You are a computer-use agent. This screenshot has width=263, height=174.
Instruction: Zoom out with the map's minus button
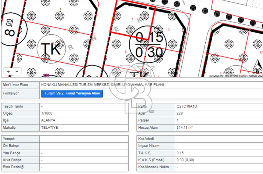pos(17,72)
